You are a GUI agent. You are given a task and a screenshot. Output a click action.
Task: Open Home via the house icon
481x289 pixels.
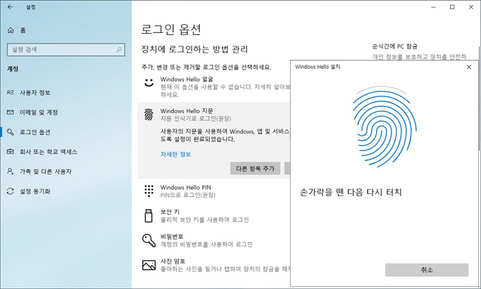click(11, 30)
